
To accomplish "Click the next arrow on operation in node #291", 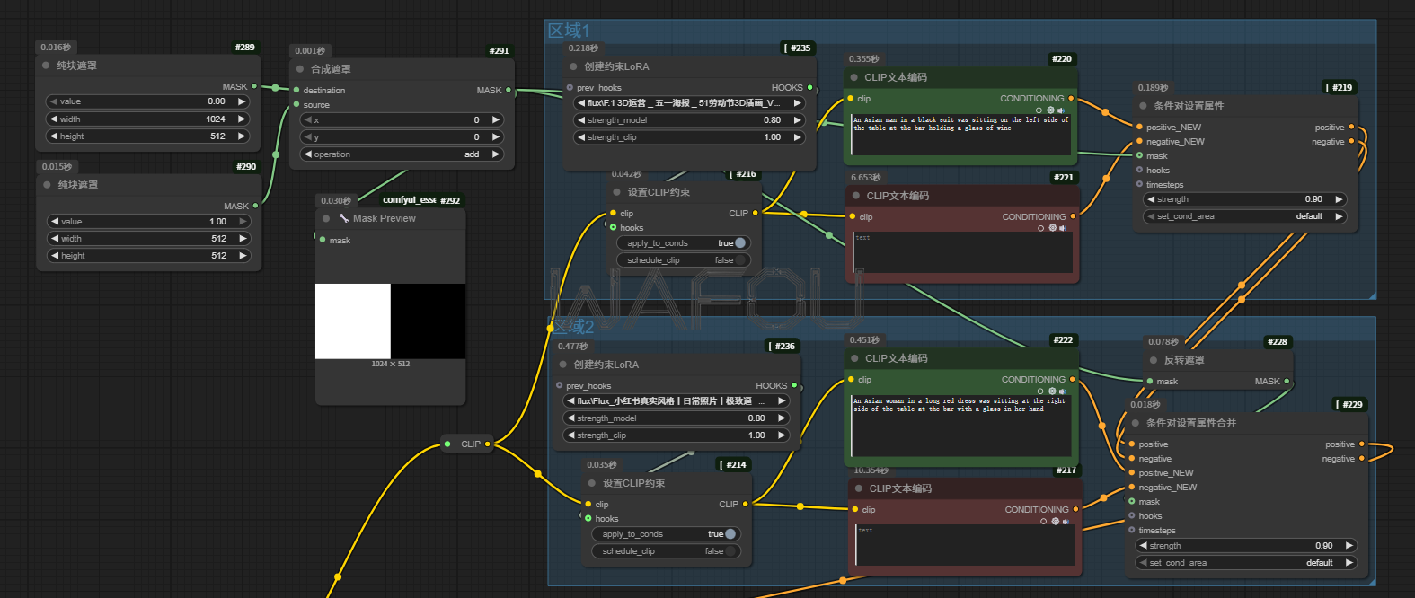I will click(495, 154).
